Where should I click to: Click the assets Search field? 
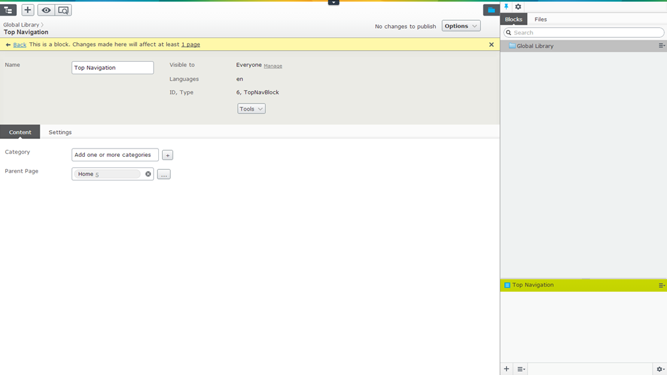(586, 33)
